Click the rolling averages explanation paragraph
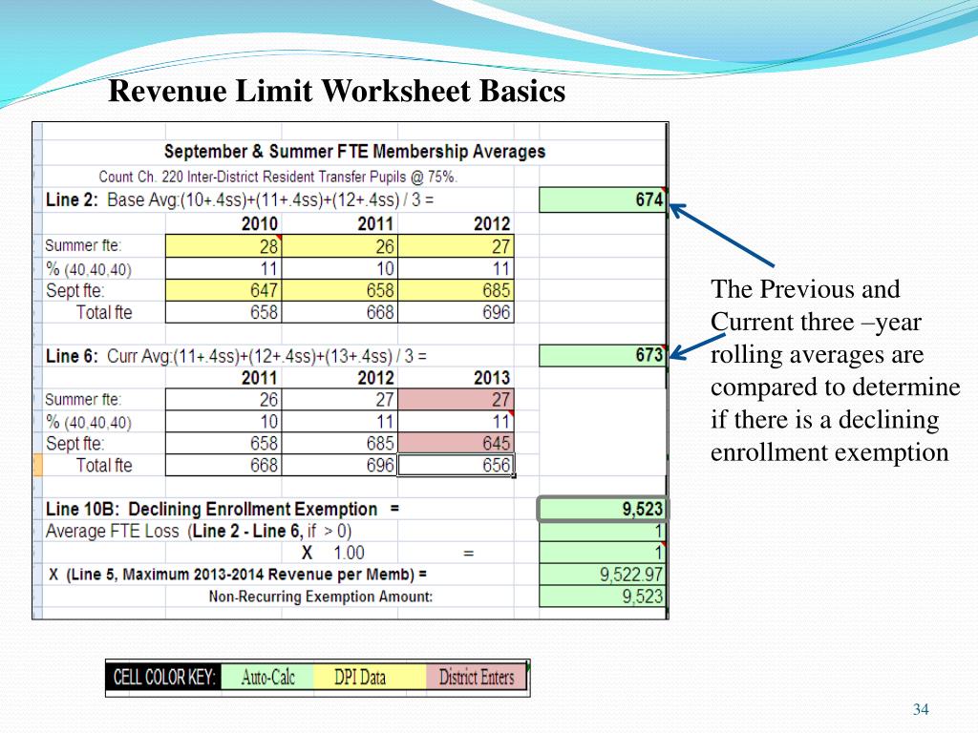 click(835, 371)
